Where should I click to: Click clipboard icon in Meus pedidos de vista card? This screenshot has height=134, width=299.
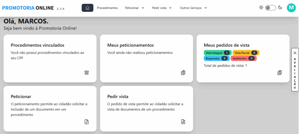pyautogui.click(x=279, y=73)
